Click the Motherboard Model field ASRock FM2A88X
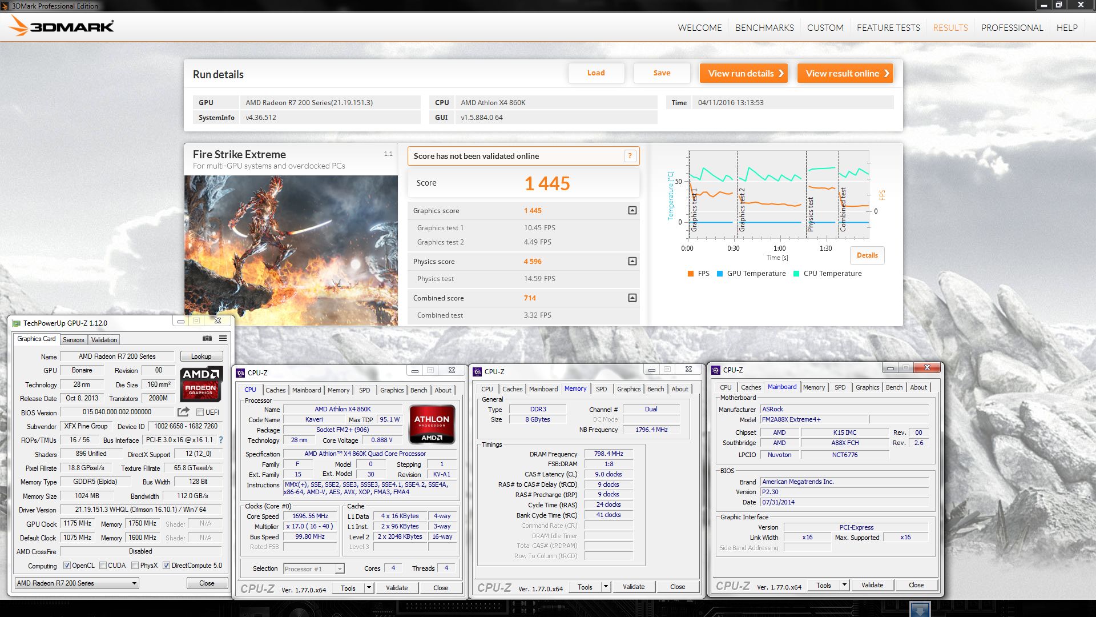 (813, 419)
